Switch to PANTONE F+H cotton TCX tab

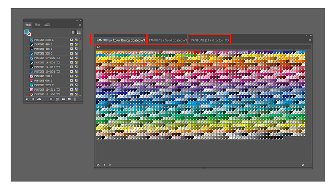(210, 40)
